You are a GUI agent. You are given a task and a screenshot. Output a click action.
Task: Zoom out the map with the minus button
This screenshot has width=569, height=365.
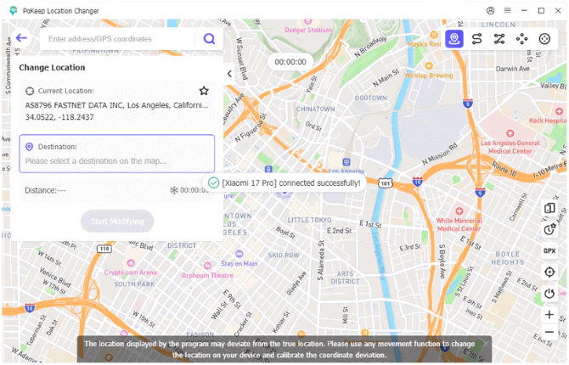click(549, 332)
